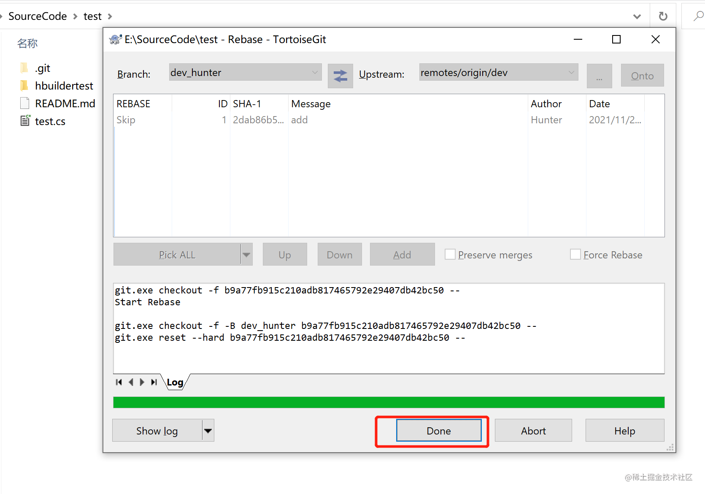Viewport: 705px width, 494px height.
Task: Click the Show log button
Action: tap(157, 431)
